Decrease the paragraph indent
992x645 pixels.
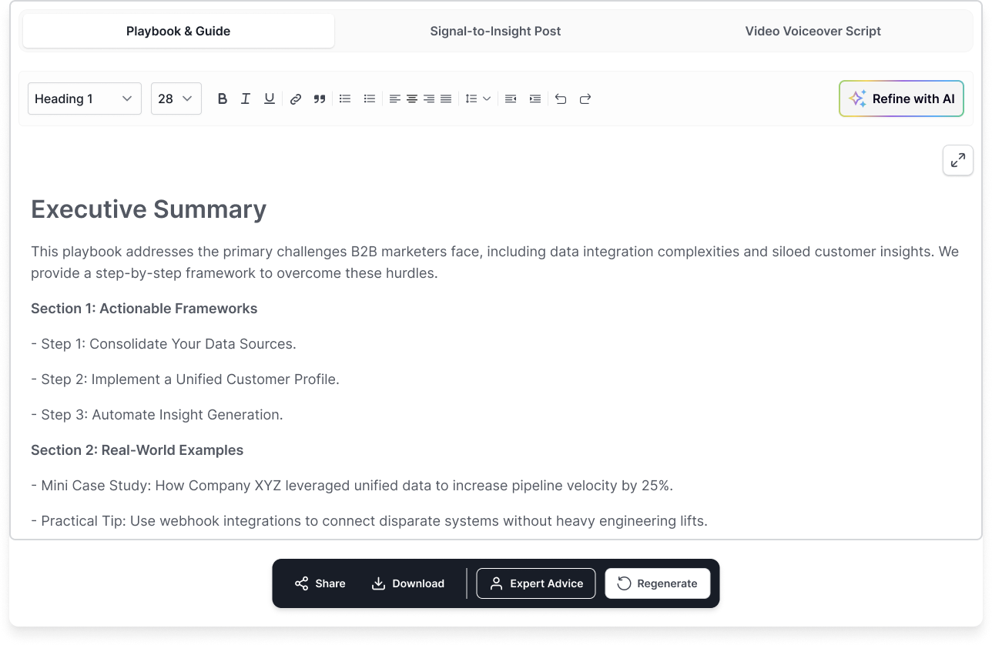pyautogui.click(x=510, y=99)
